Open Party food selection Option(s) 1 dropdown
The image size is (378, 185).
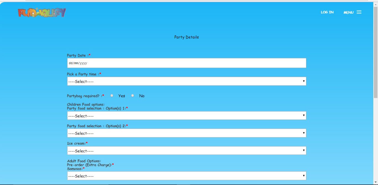[x=187, y=116]
